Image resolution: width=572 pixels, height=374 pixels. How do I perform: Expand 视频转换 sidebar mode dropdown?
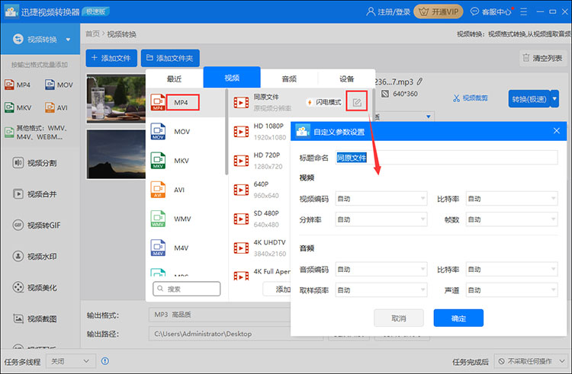(x=68, y=40)
